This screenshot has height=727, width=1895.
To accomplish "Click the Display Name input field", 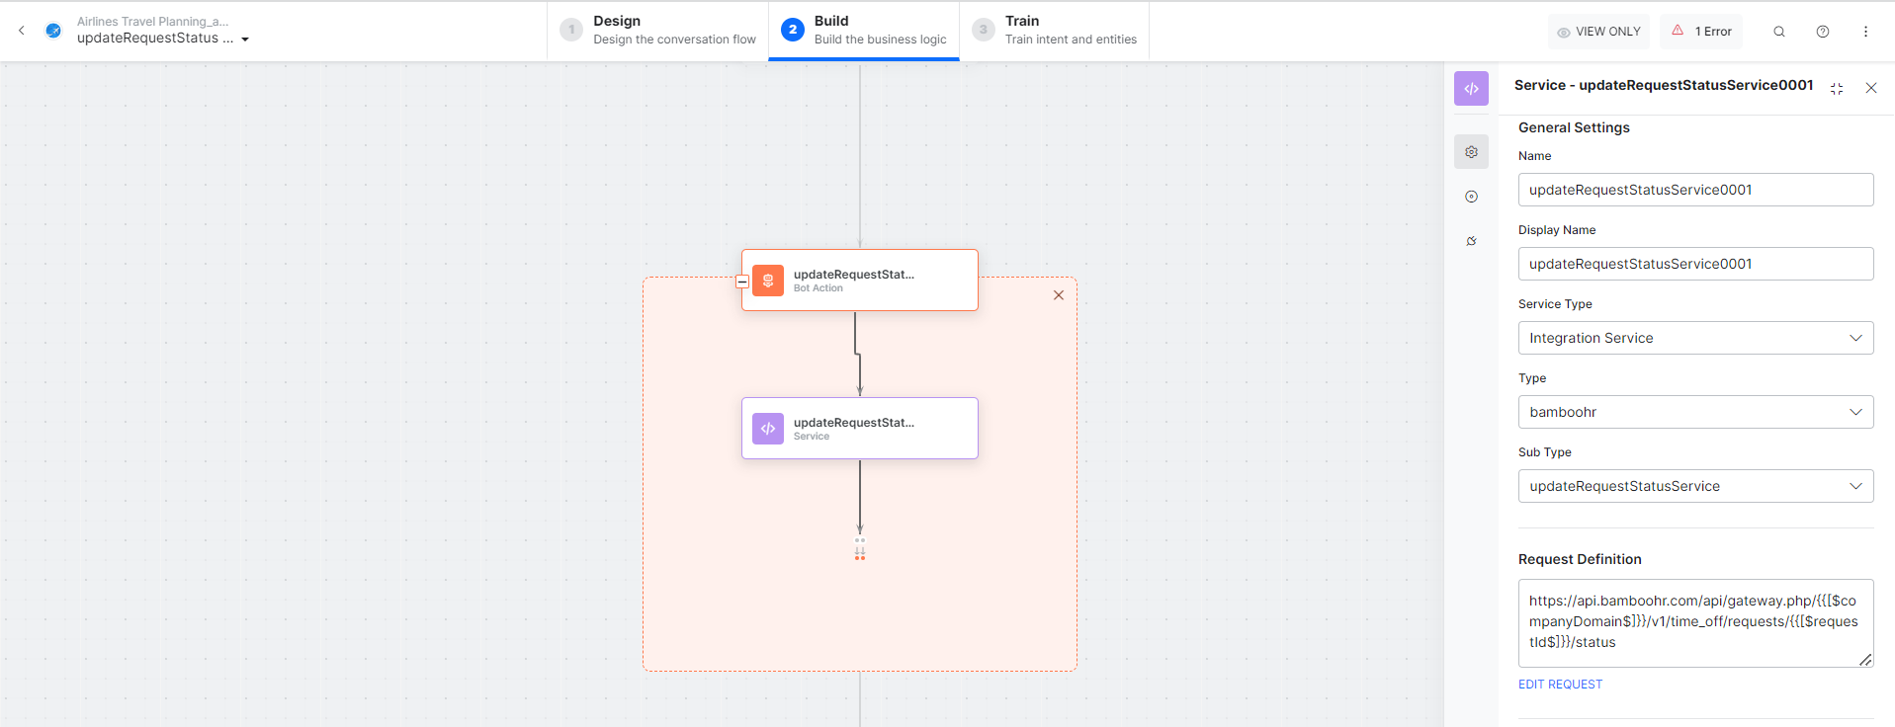I will coord(1694,264).
